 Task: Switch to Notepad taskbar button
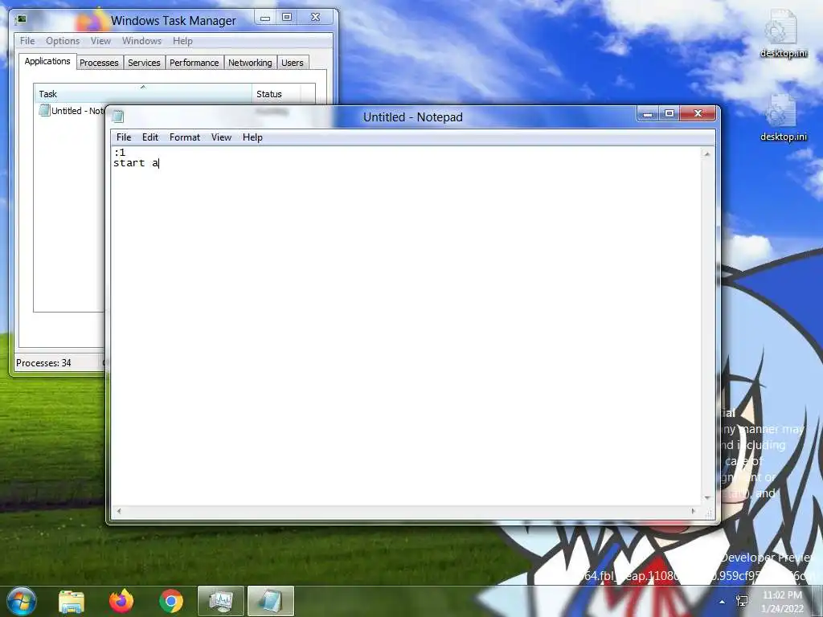(270, 601)
